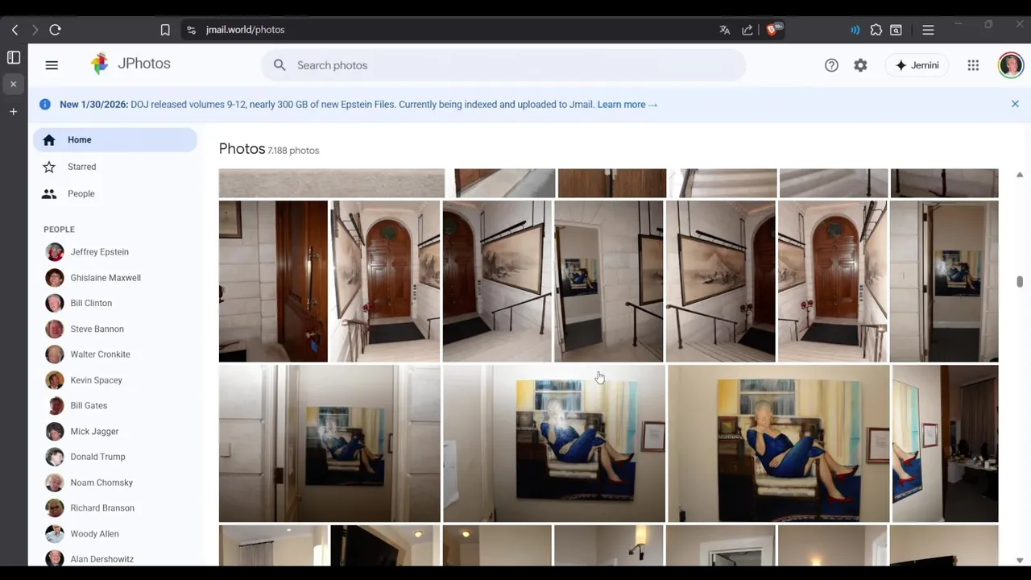Open the help question mark icon
1031x580 pixels.
(831, 65)
